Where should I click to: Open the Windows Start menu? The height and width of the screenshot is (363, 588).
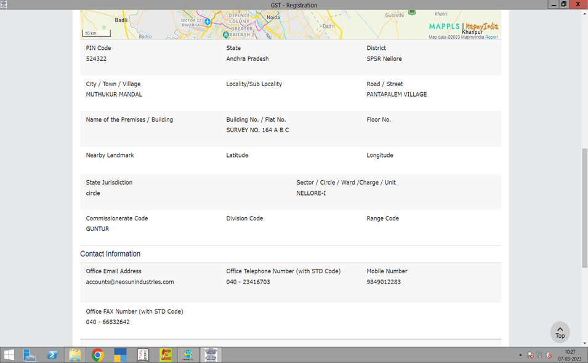[x=9, y=355]
